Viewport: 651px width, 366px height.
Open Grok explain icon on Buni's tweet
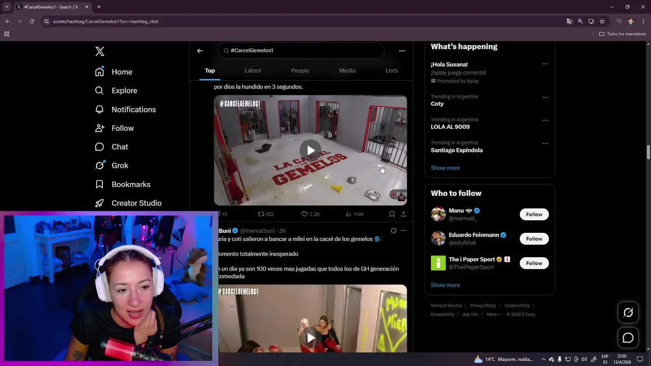pyautogui.click(x=393, y=230)
